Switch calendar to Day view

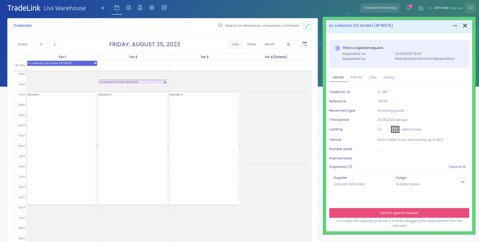[235, 44]
